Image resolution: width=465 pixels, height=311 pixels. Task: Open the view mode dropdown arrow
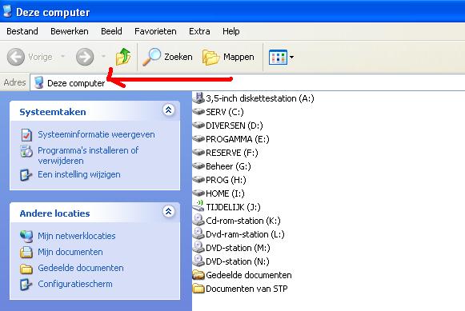click(x=292, y=57)
